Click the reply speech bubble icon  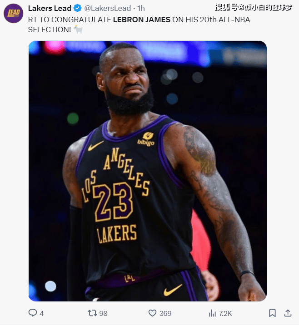tap(33, 313)
